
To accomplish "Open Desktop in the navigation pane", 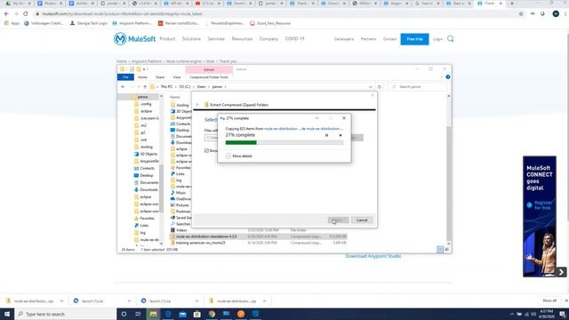I will pos(146,175).
